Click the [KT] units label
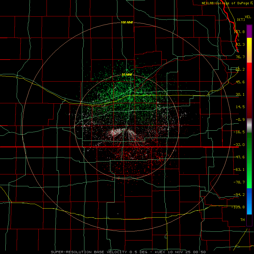 pos(241,19)
